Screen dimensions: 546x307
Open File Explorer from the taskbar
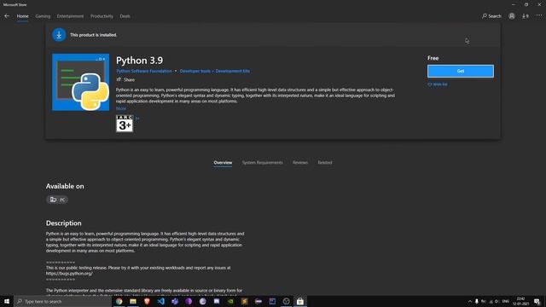coord(133,301)
